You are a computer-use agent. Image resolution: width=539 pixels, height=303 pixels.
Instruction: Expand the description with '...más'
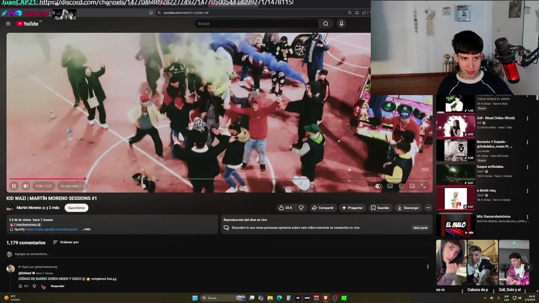tap(86, 229)
